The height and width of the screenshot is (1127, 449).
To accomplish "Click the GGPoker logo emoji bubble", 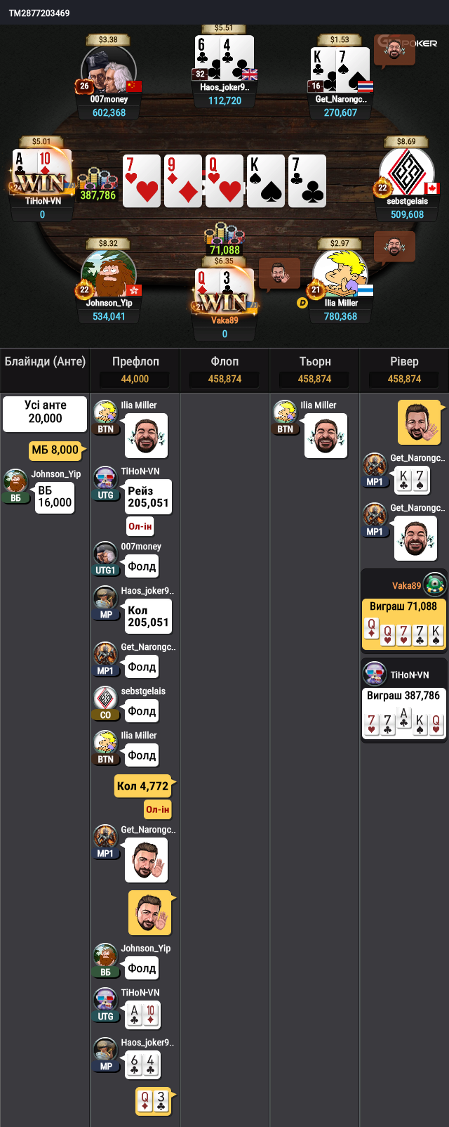I will (394, 51).
